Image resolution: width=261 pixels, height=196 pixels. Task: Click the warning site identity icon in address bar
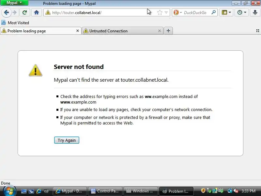click(x=48, y=12)
